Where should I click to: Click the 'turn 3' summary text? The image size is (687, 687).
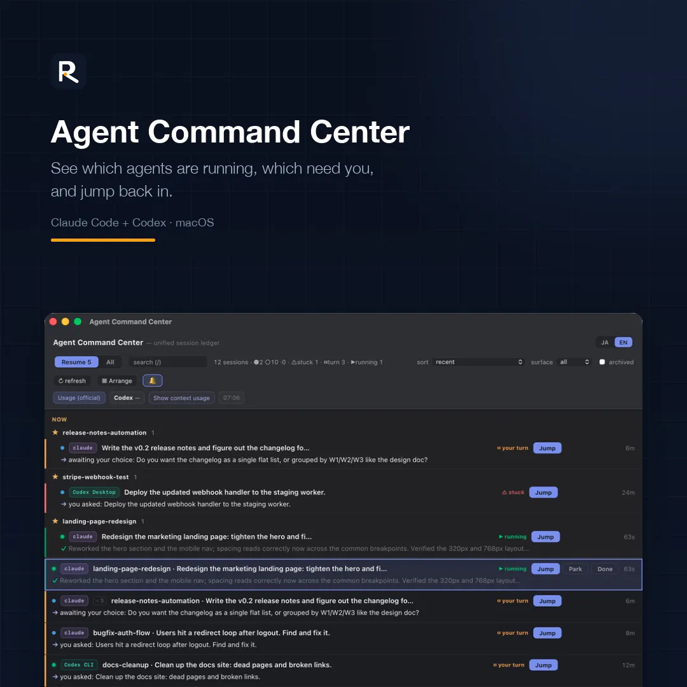[x=335, y=362]
